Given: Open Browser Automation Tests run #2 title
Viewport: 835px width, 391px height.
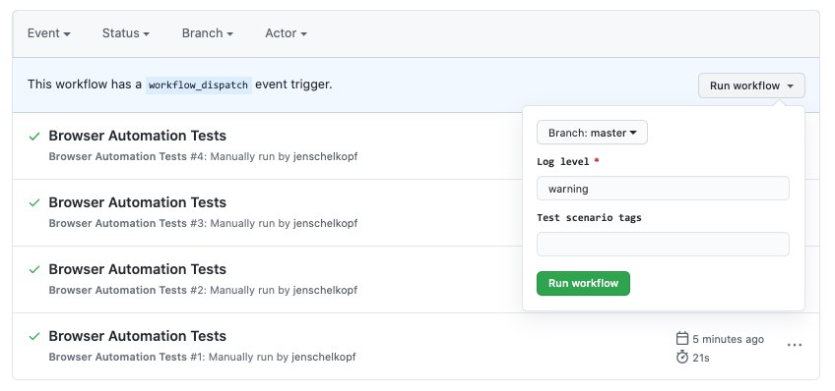Looking at the screenshot, I should coord(138,269).
